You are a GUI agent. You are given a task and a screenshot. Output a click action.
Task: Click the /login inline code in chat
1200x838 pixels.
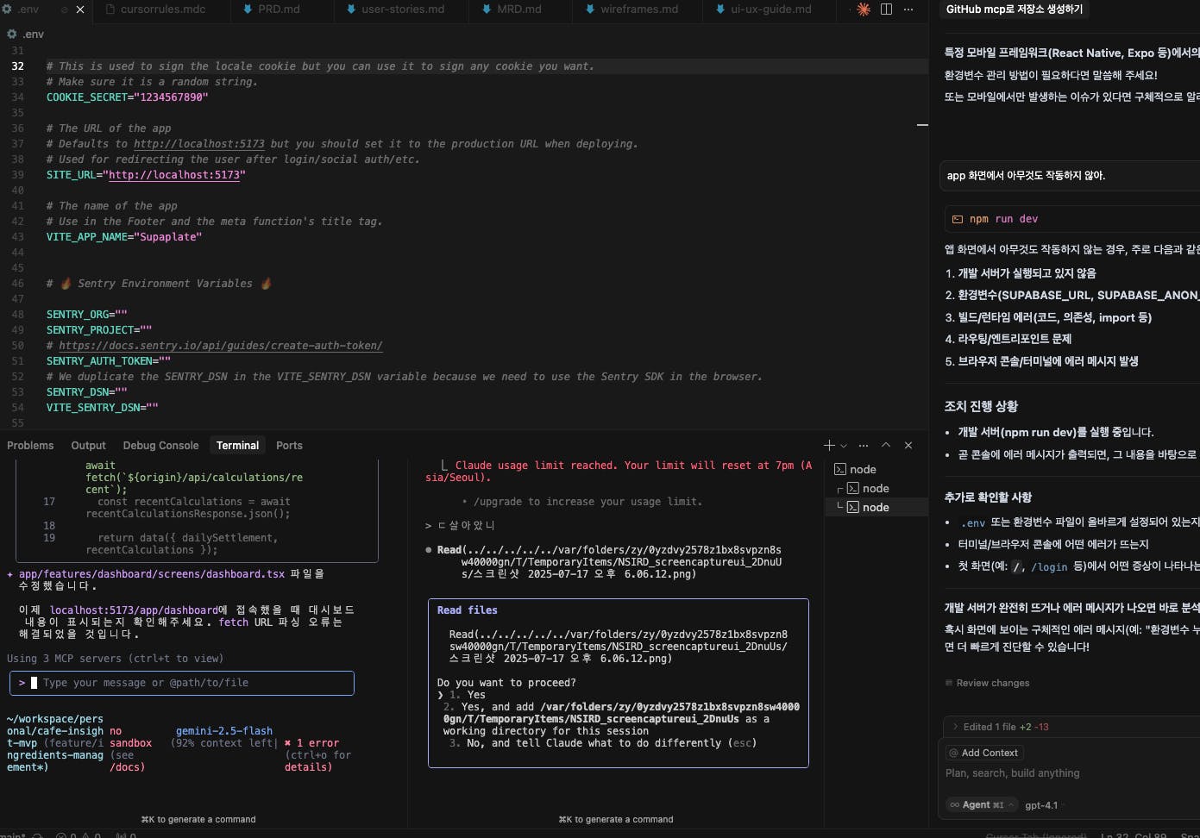[x=1049, y=566]
